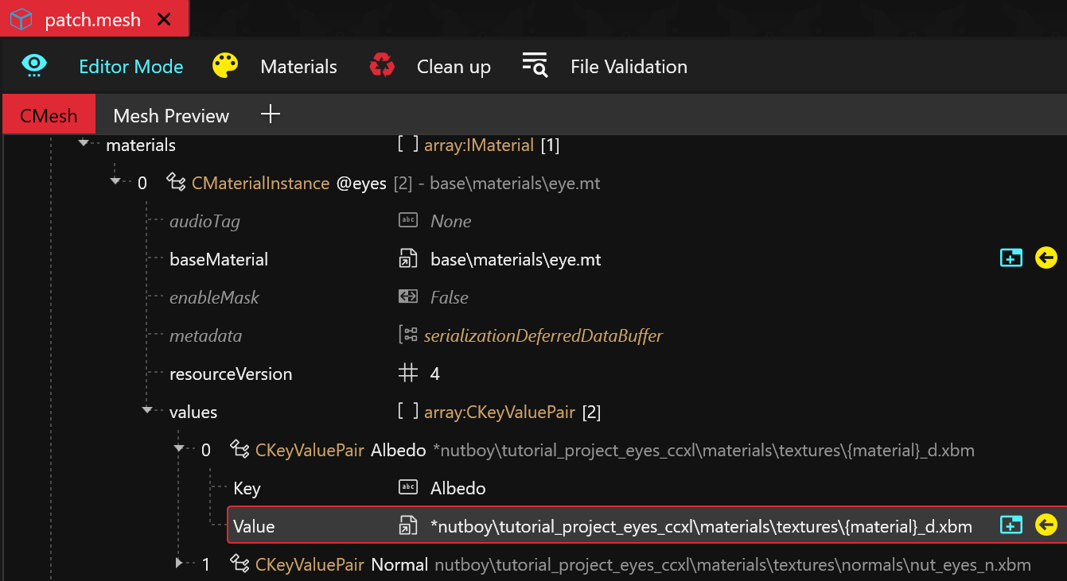Open the Materials palette icon
The width and height of the screenshot is (1067, 581).
225,66
